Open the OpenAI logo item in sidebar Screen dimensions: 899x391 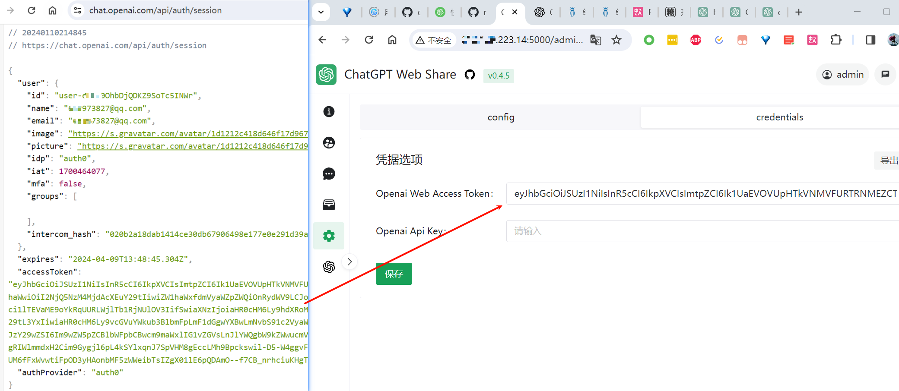tap(329, 267)
